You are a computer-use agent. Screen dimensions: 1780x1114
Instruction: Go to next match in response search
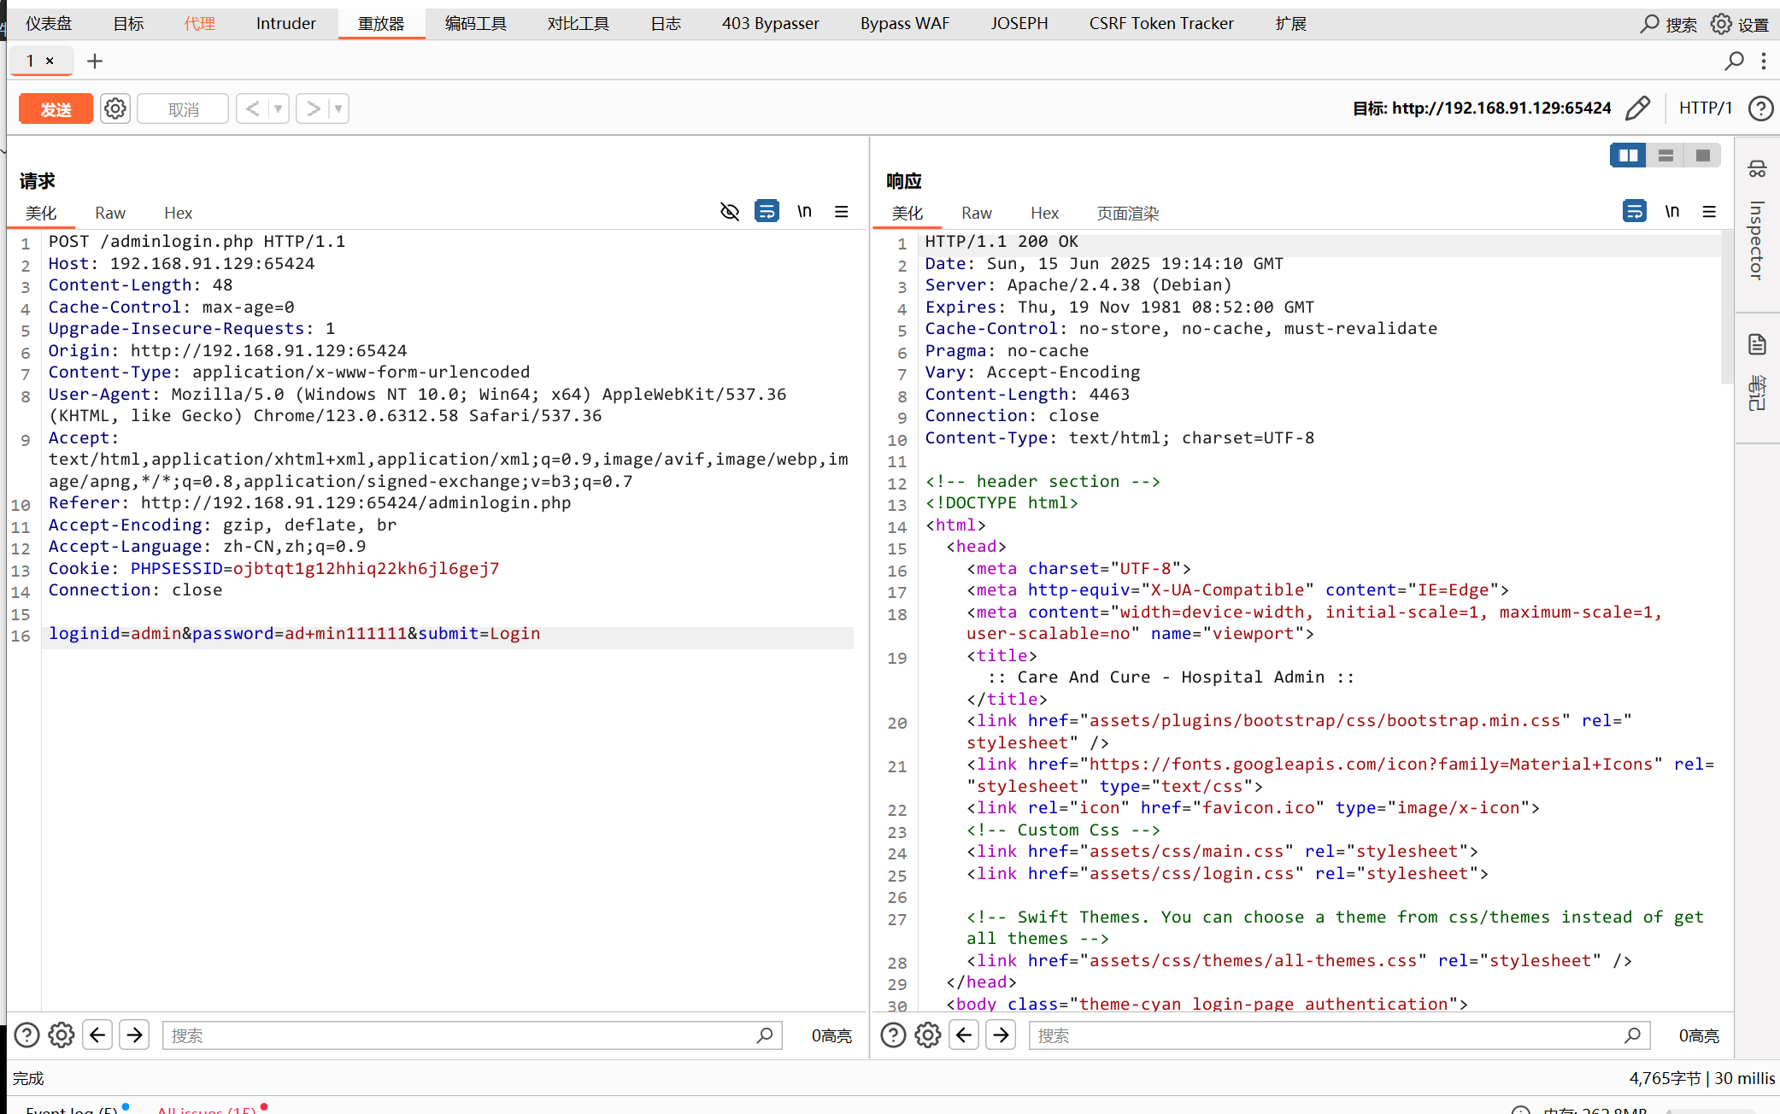[x=1001, y=1035]
